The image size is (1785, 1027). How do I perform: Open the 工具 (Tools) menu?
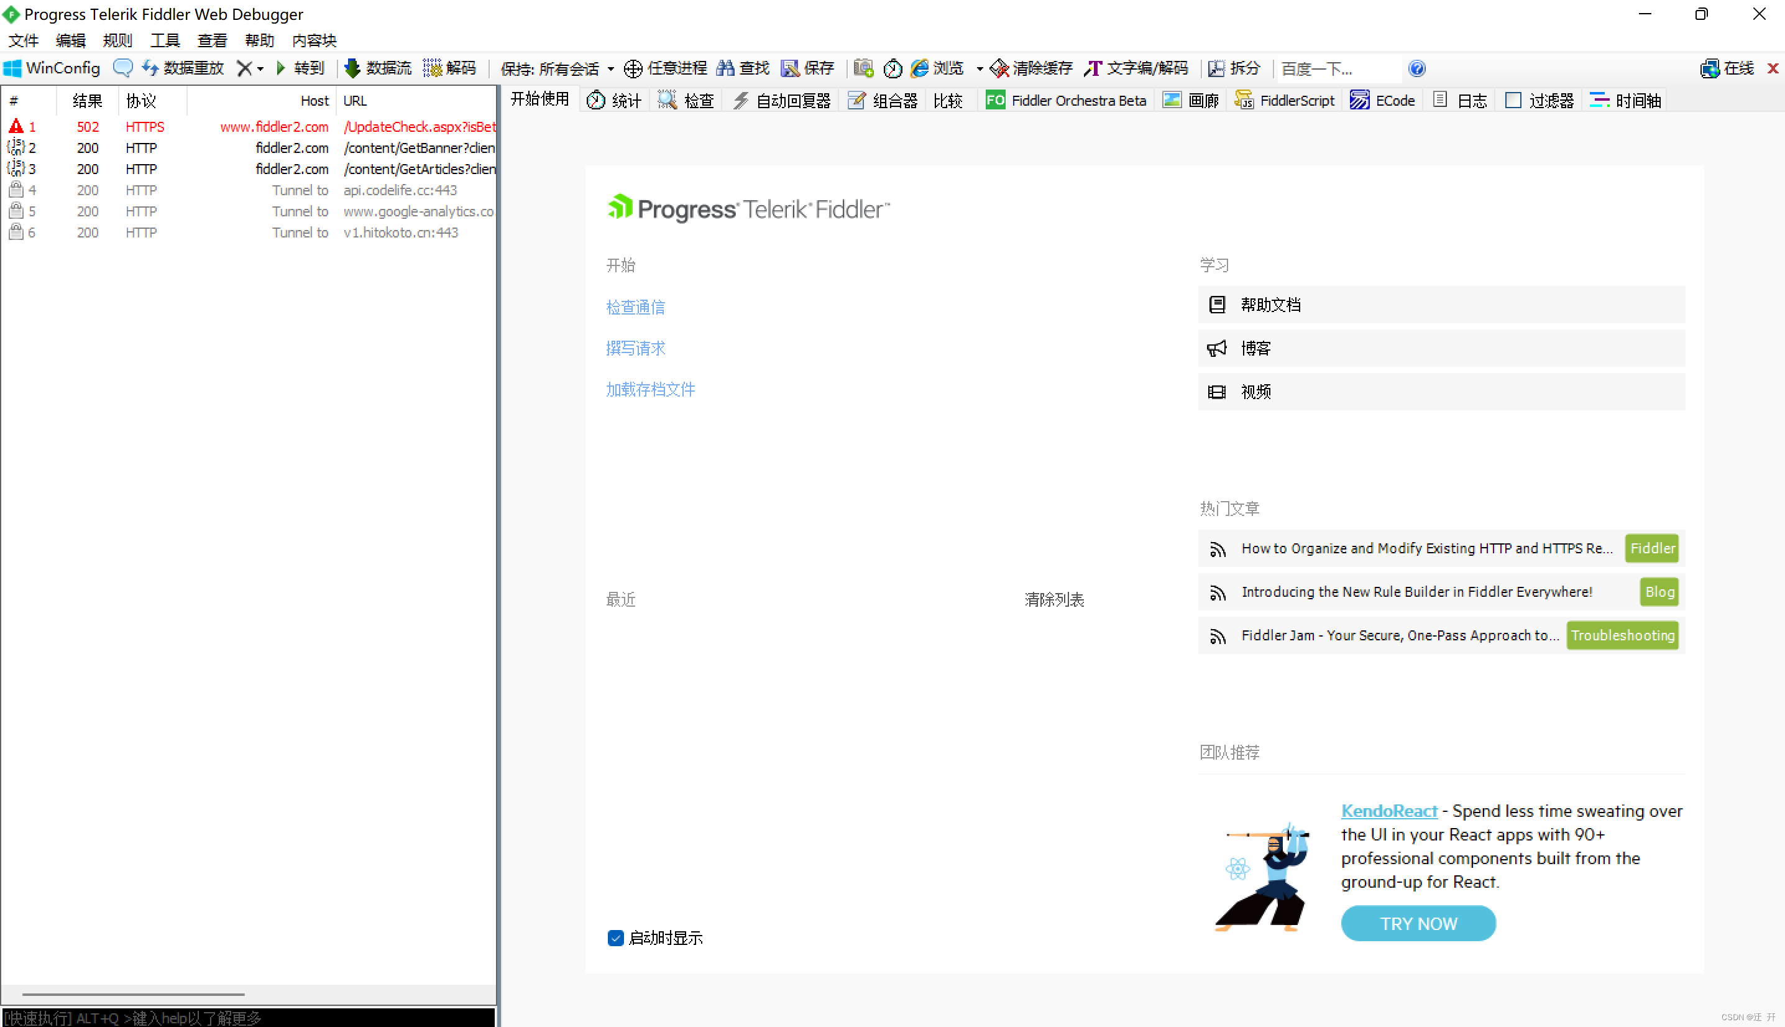tap(165, 40)
